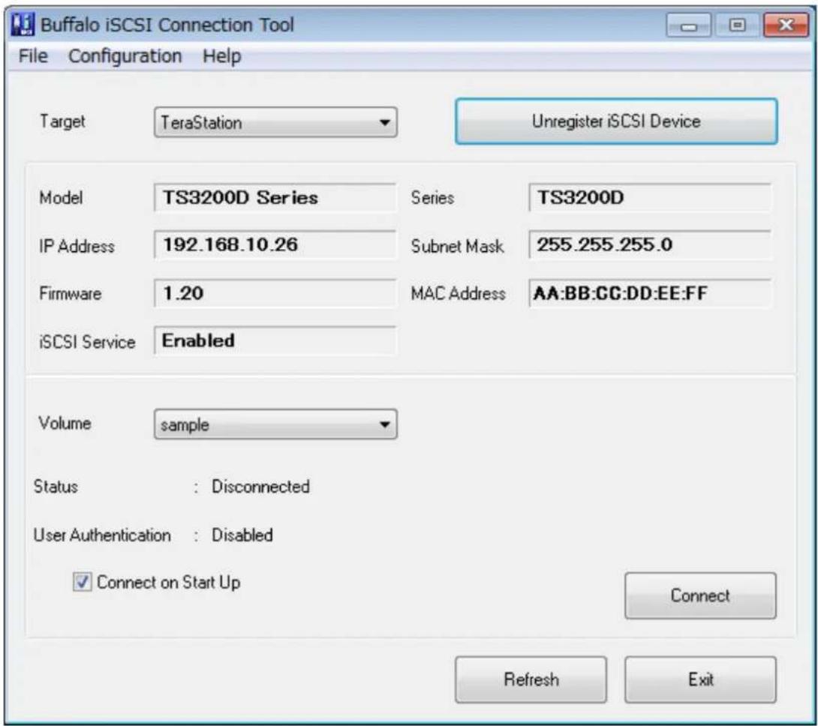Open the Configuration menu
The height and width of the screenshot is (726, 818).
tap(125, 55)
